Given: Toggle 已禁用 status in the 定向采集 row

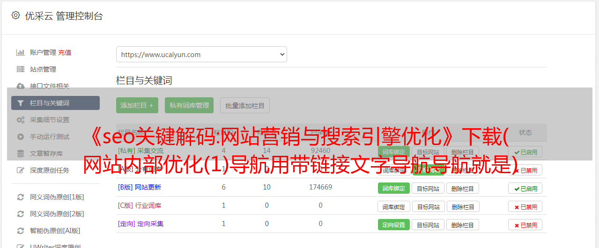Looking at the screenshot, I should pos(525,225).
